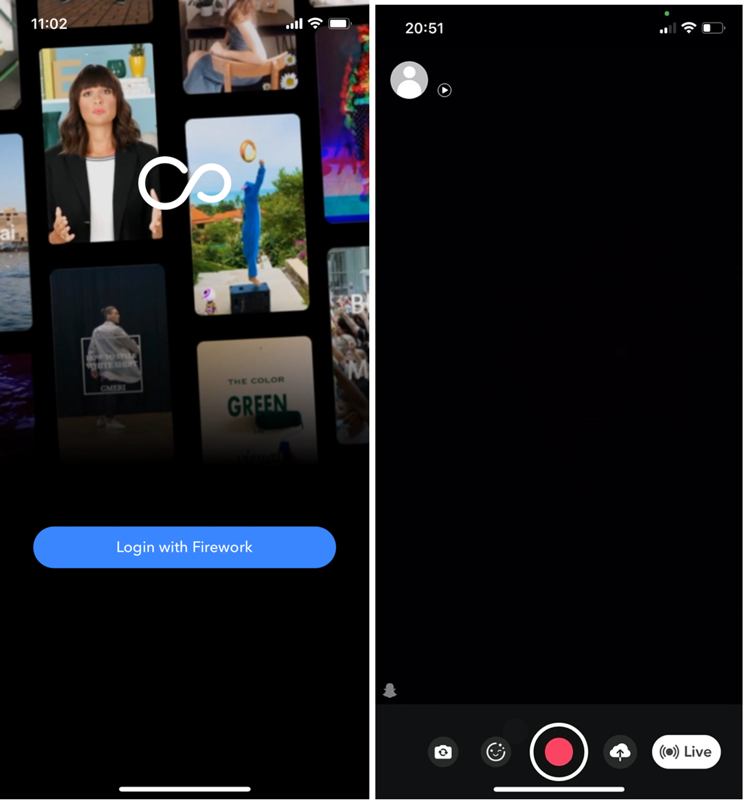Viewport: 746px width, 801px height.
Task: Tap the white Firework infinity logo
Action: (185, 183)
